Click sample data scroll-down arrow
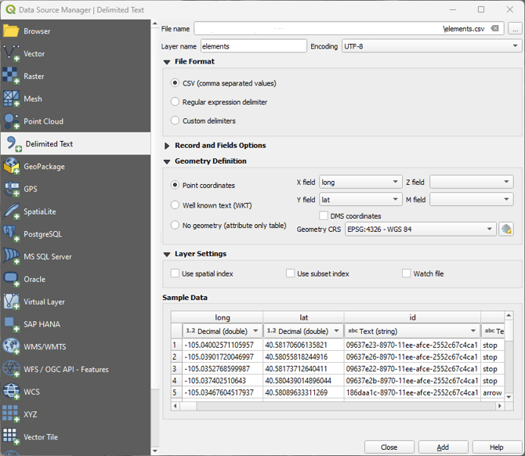Viewport: 525px width, 456px height. [x=509, y=396]
